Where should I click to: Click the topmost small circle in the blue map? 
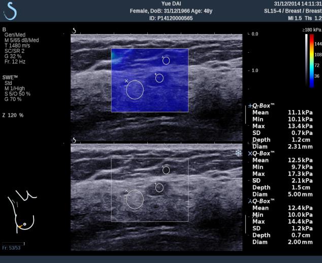tap(166, 60)
